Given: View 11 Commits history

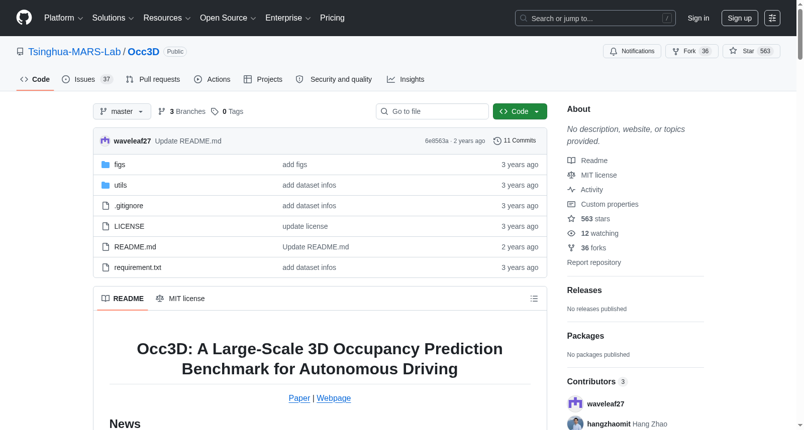Looking at the screenshot, I should [515, 141].
